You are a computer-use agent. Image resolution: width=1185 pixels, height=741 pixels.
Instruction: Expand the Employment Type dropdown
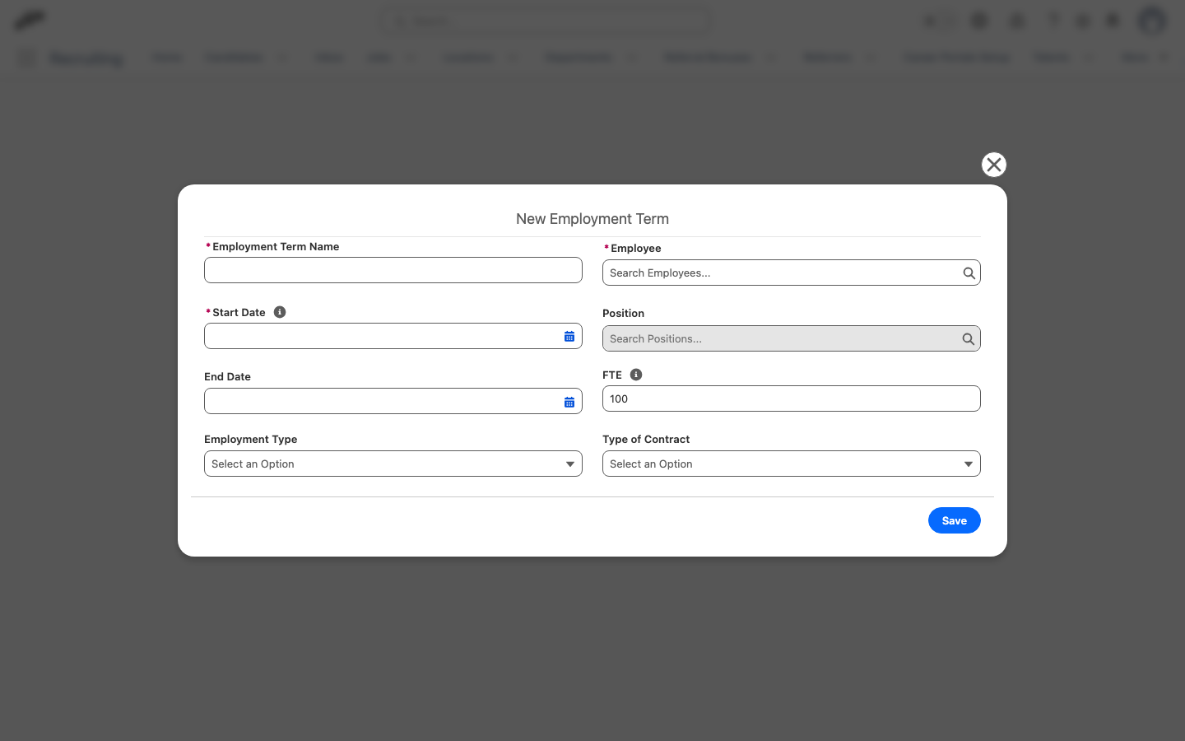(x=393, y=464)
